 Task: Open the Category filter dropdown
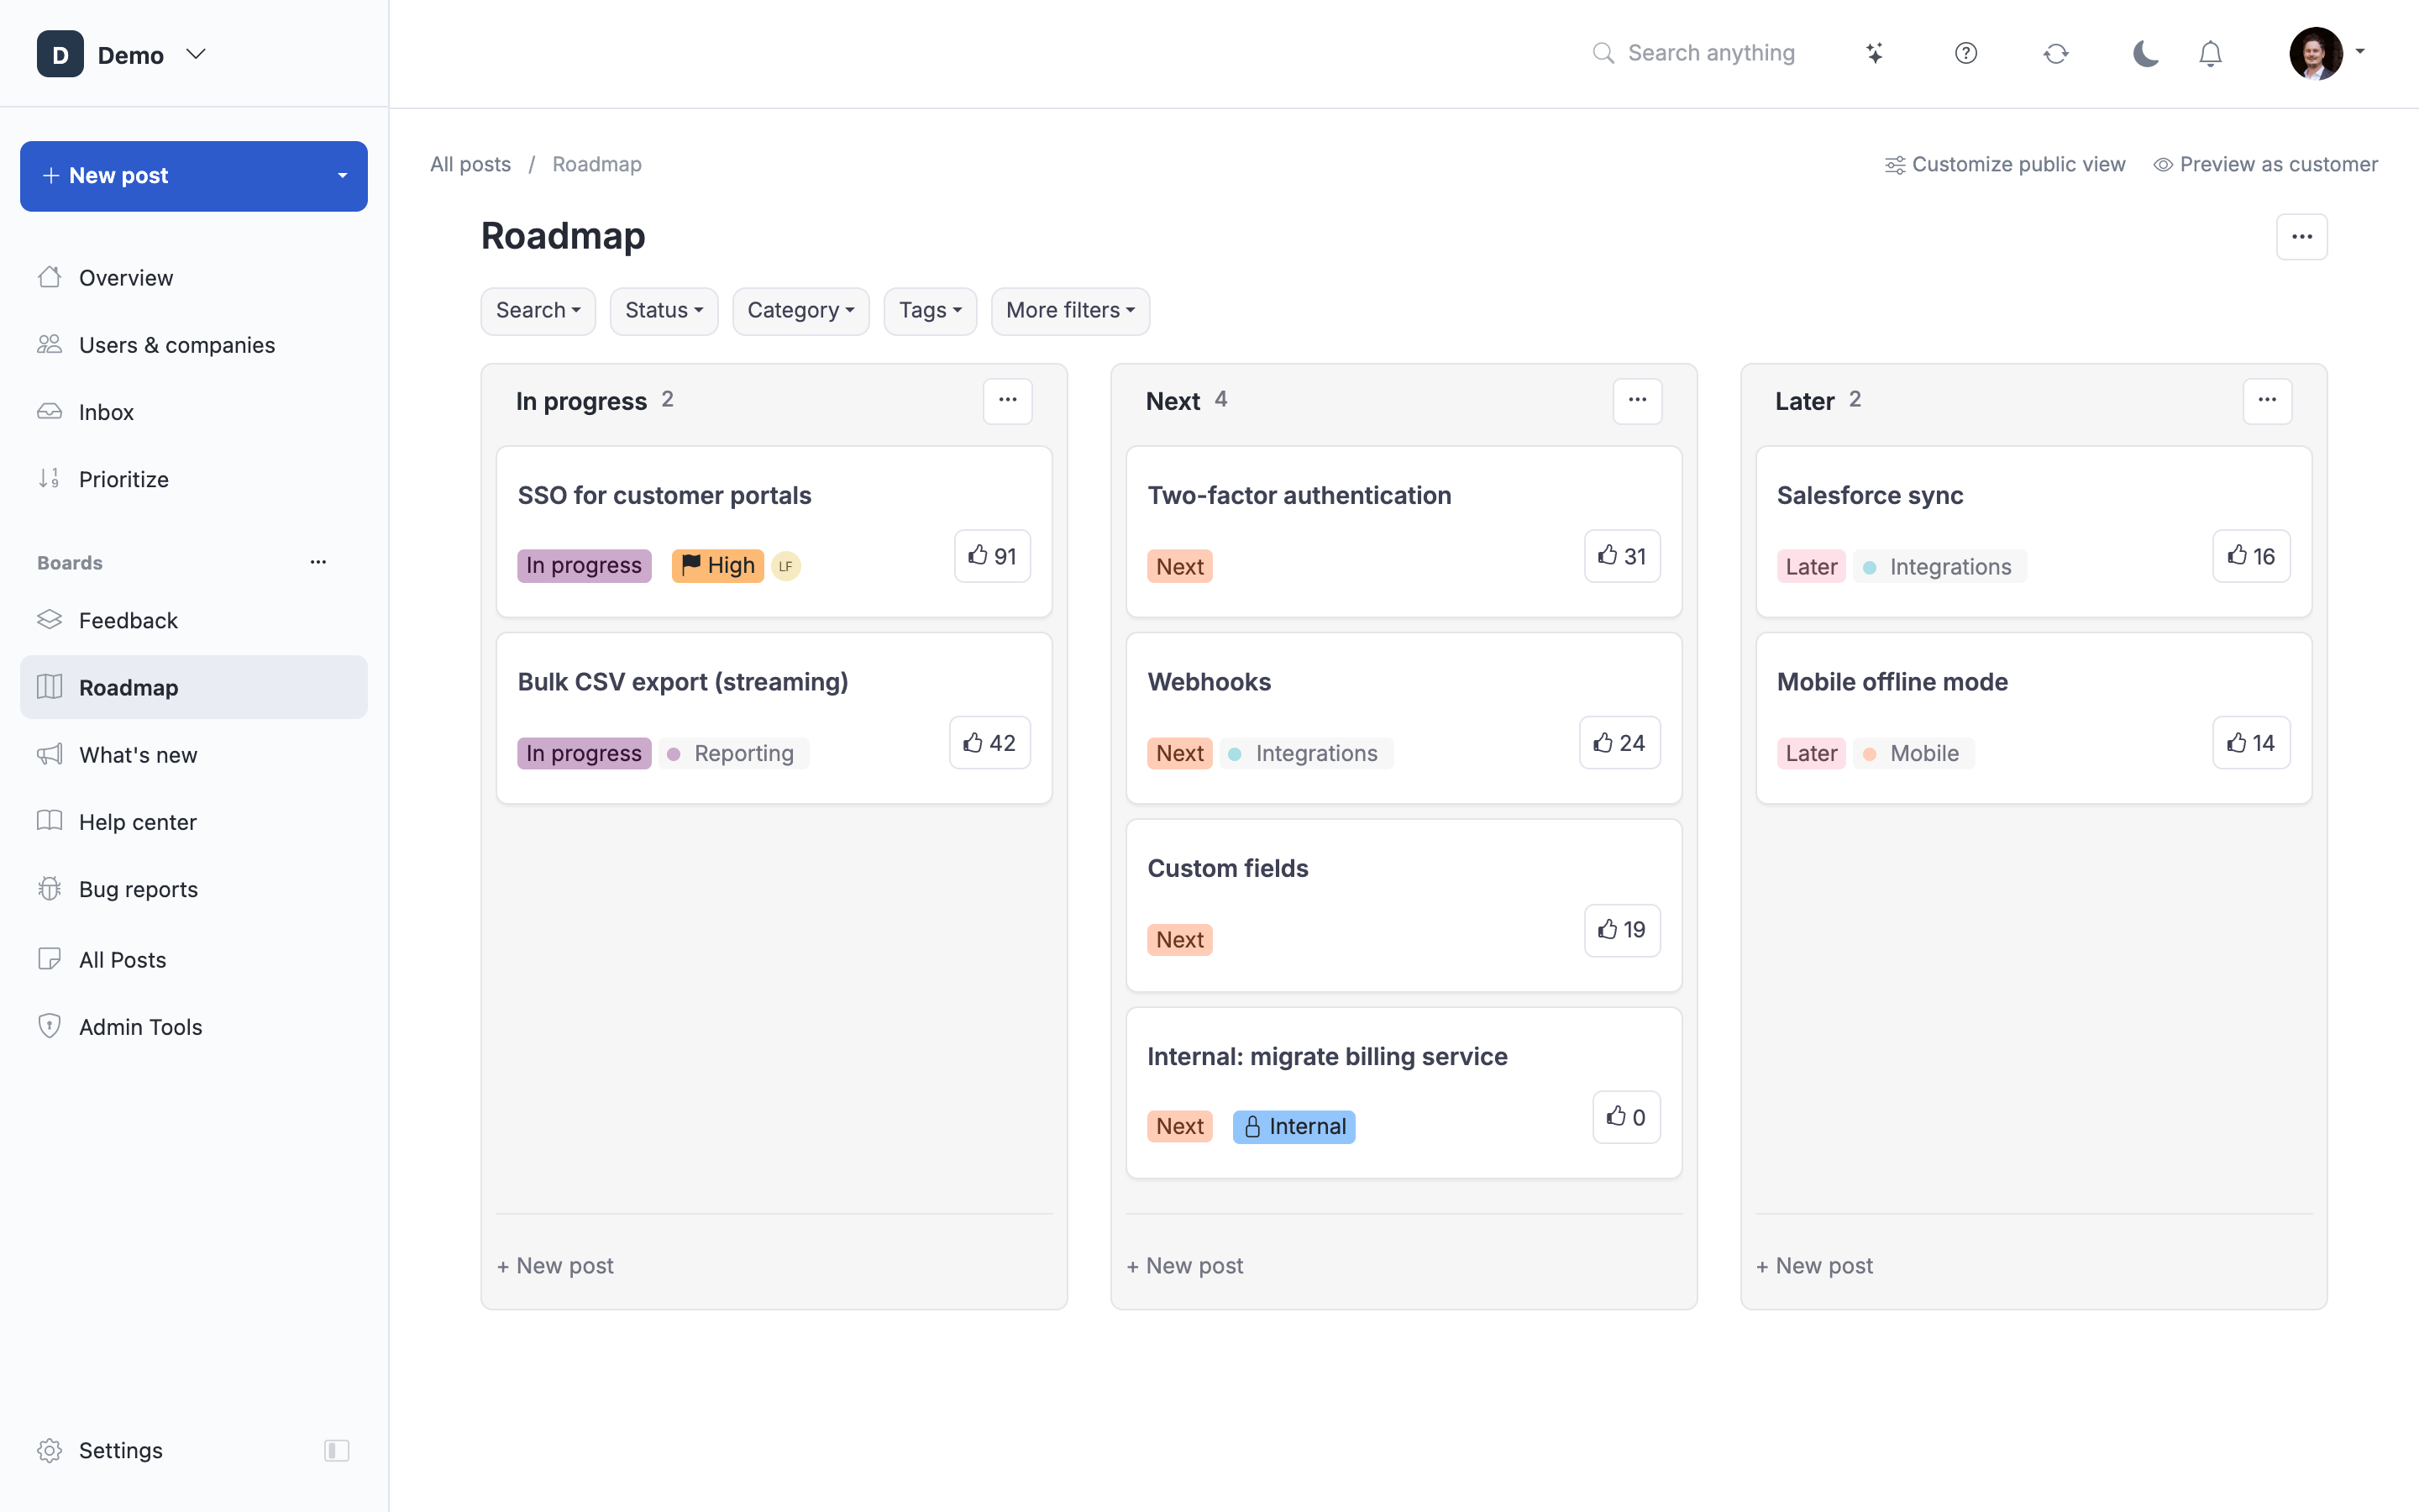coord(800,311)
